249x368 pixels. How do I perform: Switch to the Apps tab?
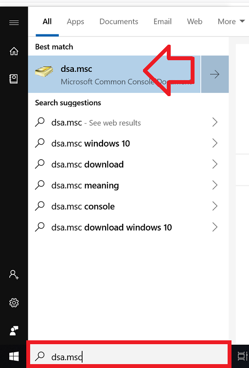click(75, 21)
